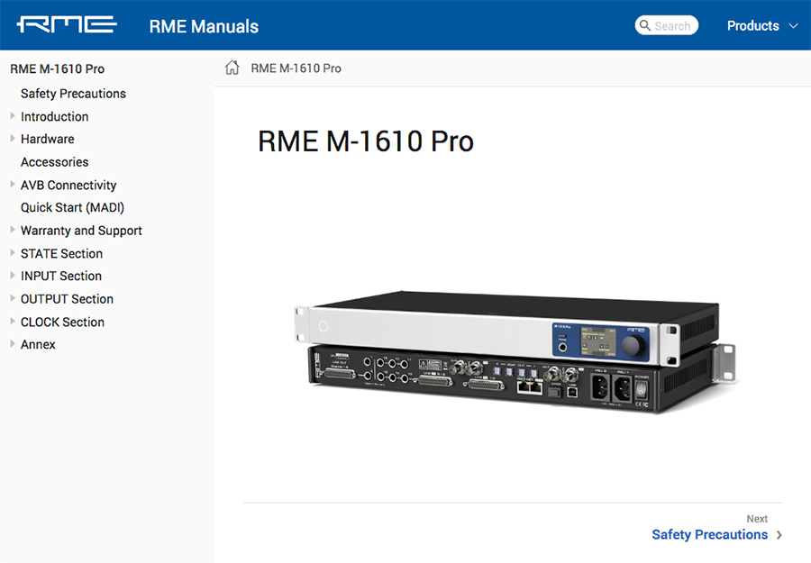Click the RME M-1610 Pro breadcrumb link
Viewport: 811px width, 563px height.
pos(296,68)
